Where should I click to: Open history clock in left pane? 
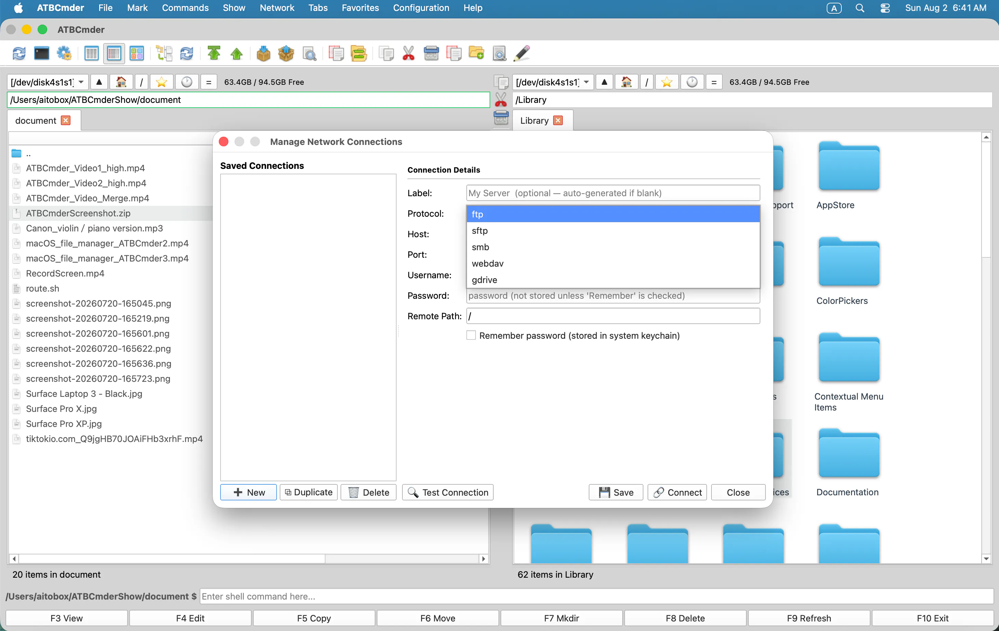187,82
